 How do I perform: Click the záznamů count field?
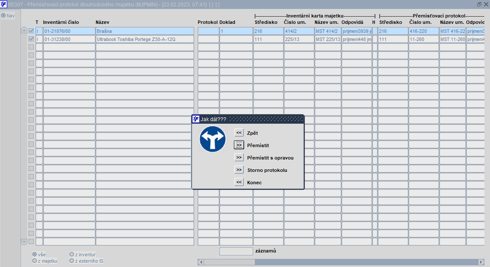[236, 251]
